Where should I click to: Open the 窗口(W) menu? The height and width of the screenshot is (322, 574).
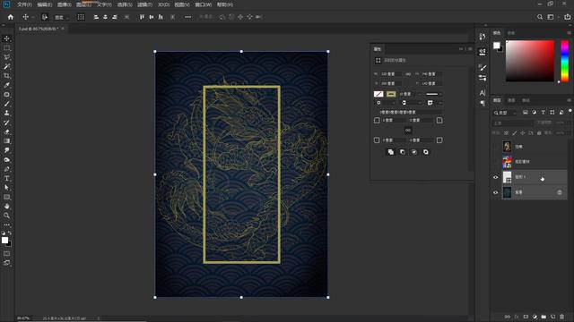pyautogui.click(x=204, y=4)
